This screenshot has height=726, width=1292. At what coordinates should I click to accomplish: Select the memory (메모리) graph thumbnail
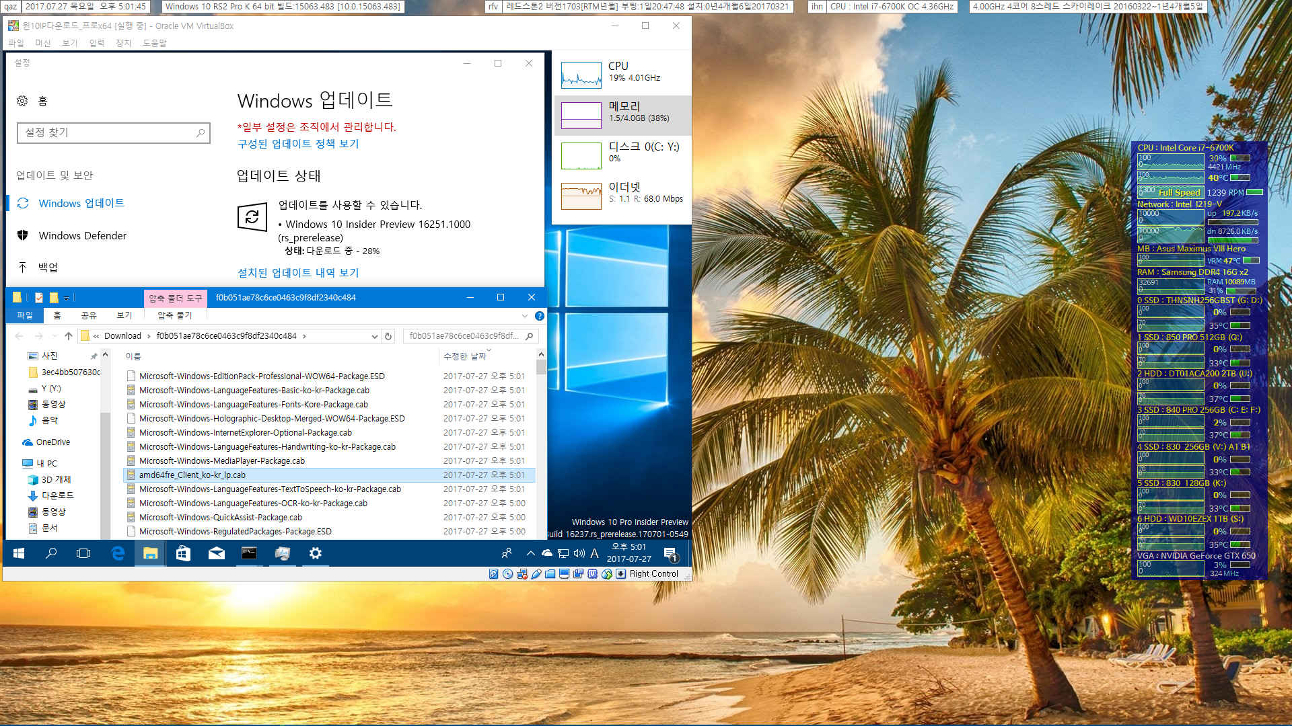(581, 116)
